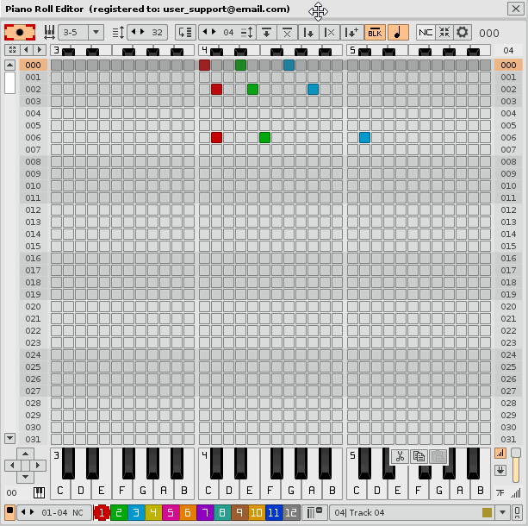Toggle the orange velocity bars button

[x=500, y=454]
